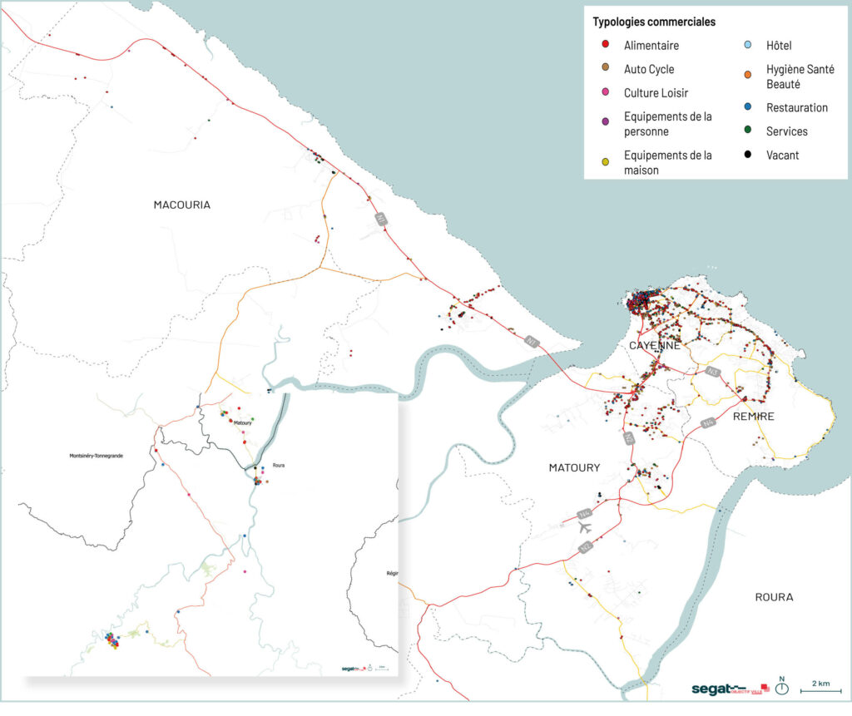Click the Montsinéry-Tonnegrande label in inset
Screen dimensions: 852x716
[97, 457]
